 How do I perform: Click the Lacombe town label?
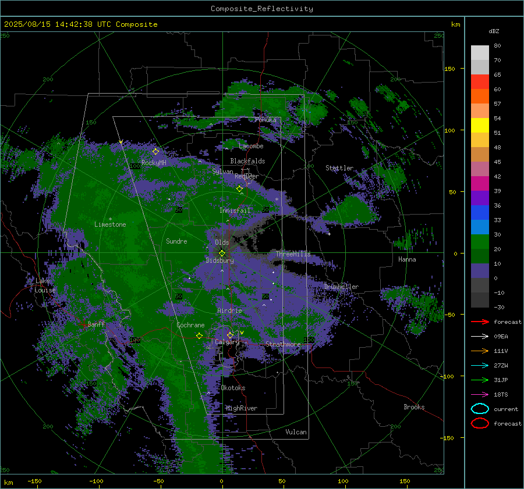(x=251, y=146)
